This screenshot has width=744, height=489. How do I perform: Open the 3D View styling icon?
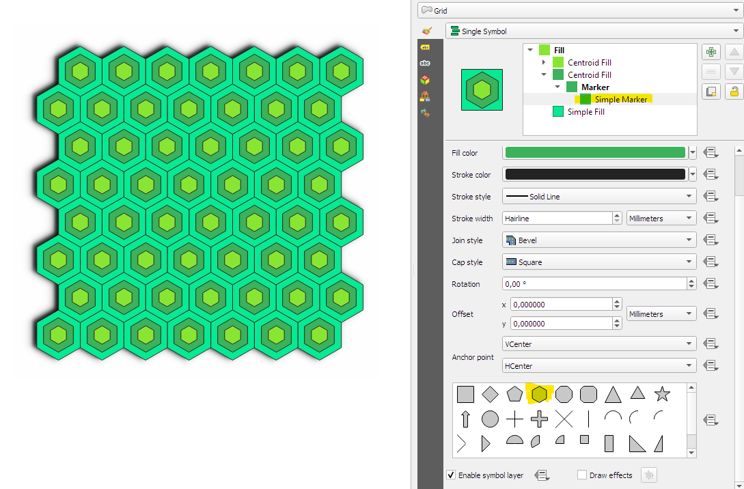425,79
